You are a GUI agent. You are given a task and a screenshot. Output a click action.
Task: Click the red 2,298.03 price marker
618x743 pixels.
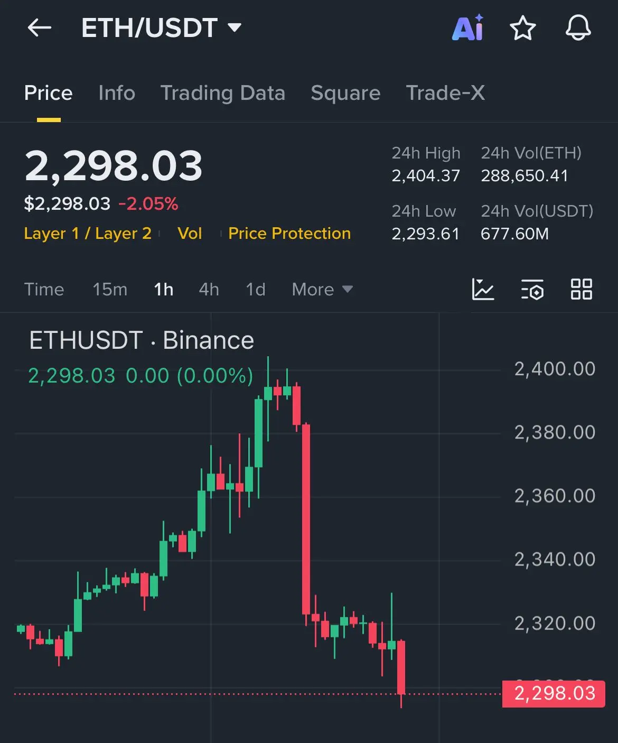coord(553,693)
